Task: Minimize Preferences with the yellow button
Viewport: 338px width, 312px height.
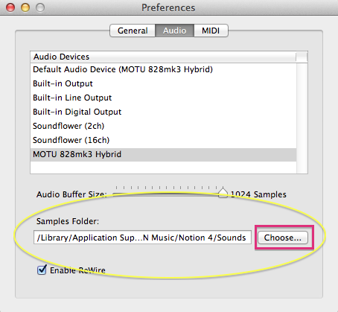Action: pos(25,7)
